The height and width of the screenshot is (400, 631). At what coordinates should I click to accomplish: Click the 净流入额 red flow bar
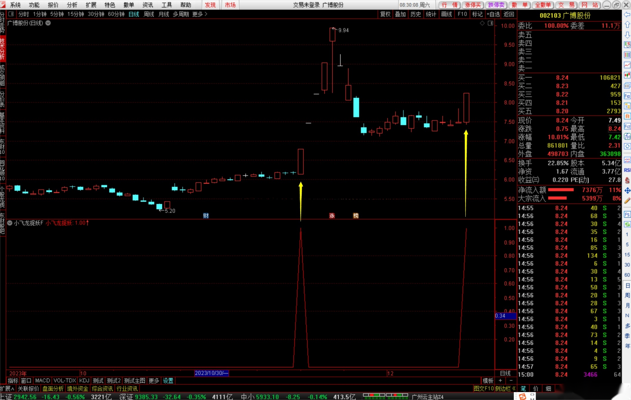[x=561, y=190]
